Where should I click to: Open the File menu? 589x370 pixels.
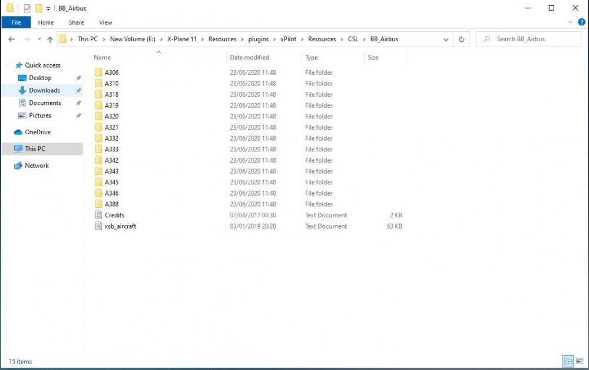click(x=16, y=22)
